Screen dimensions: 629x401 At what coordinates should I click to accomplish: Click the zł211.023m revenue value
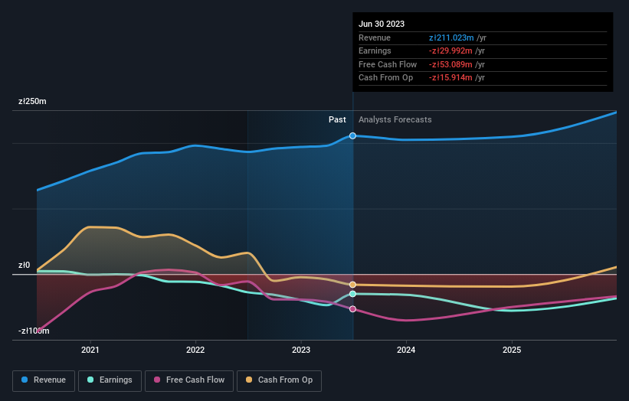tap(451, 37)
